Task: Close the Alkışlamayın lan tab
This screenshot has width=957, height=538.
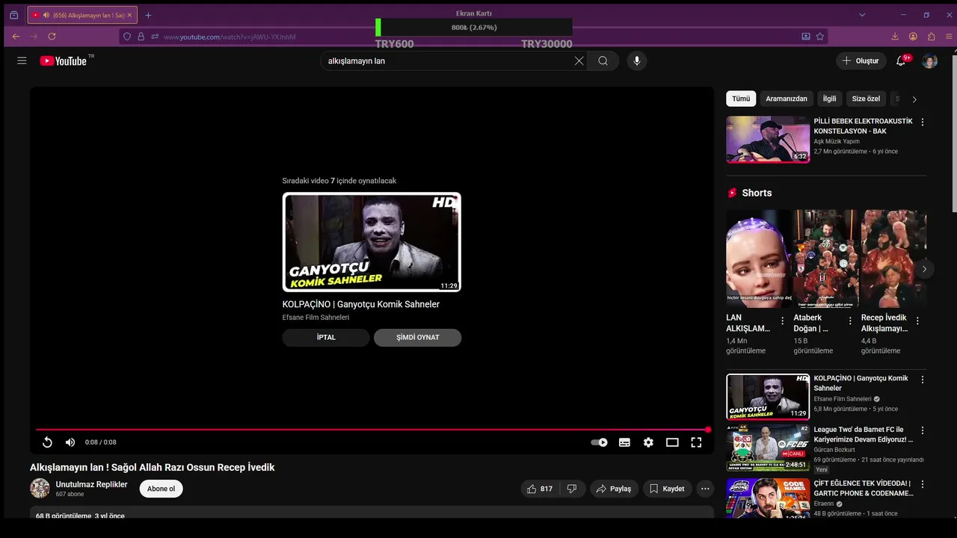Action: (x=129, y=15)
